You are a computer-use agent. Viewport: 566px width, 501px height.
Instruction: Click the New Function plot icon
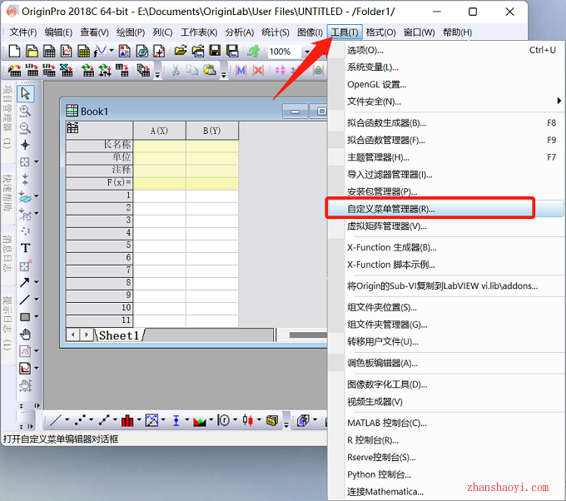tap(100, 51)
